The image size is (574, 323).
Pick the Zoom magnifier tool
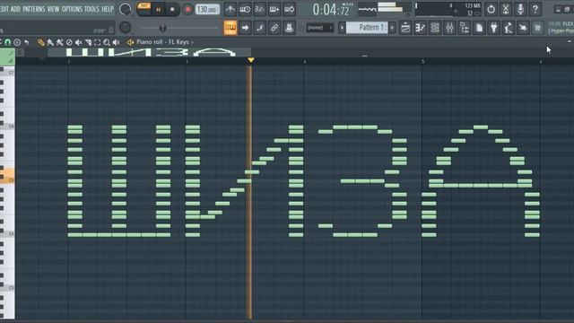(107, 42)
